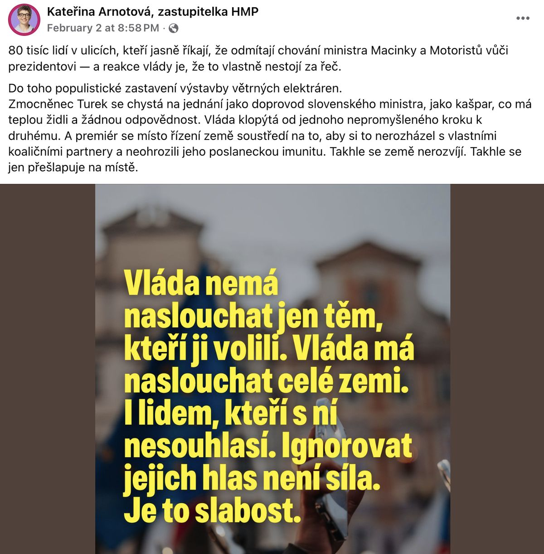The height and width of the screenshot is (554, 544).
Task: Open the three-dot post options menu
Action: coord(523,19)
